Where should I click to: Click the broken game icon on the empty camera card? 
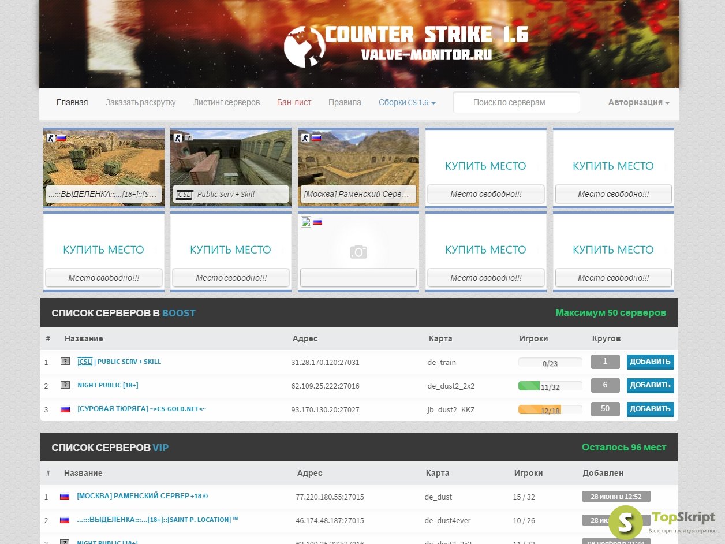coord(306,222)
